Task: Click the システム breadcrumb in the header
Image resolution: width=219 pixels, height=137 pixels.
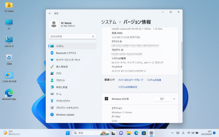Action: 108,22
